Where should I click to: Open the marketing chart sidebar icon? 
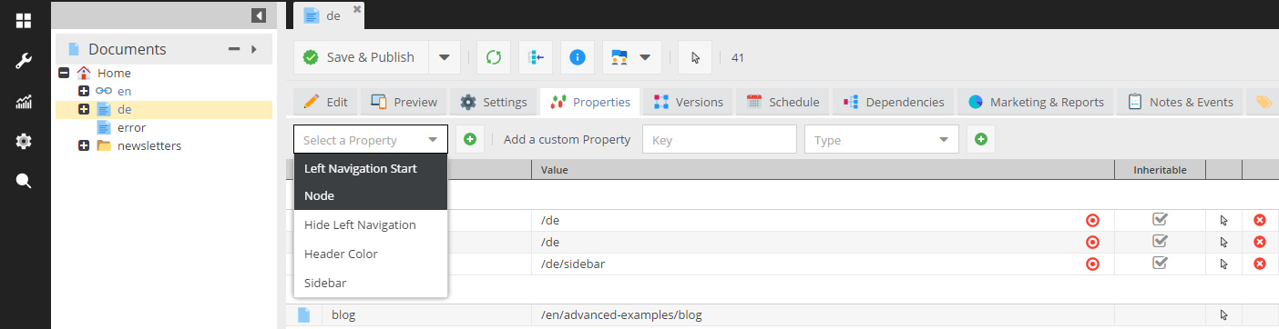(x=24, y=102)
